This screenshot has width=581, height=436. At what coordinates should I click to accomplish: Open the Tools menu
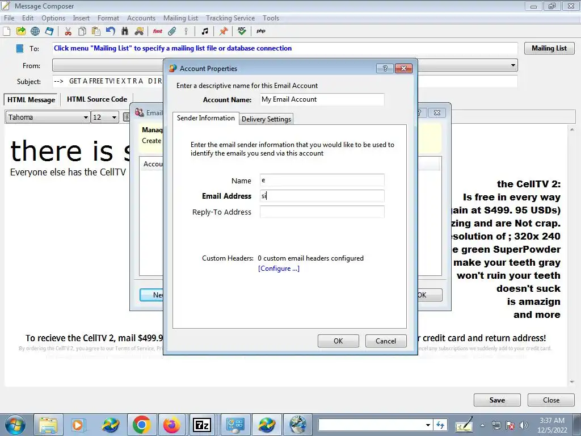[271, 18]
